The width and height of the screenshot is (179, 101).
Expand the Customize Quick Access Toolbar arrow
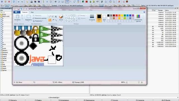(26, 9)
